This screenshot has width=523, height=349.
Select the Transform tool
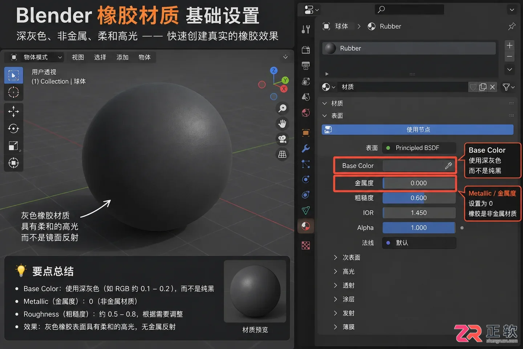13,163
